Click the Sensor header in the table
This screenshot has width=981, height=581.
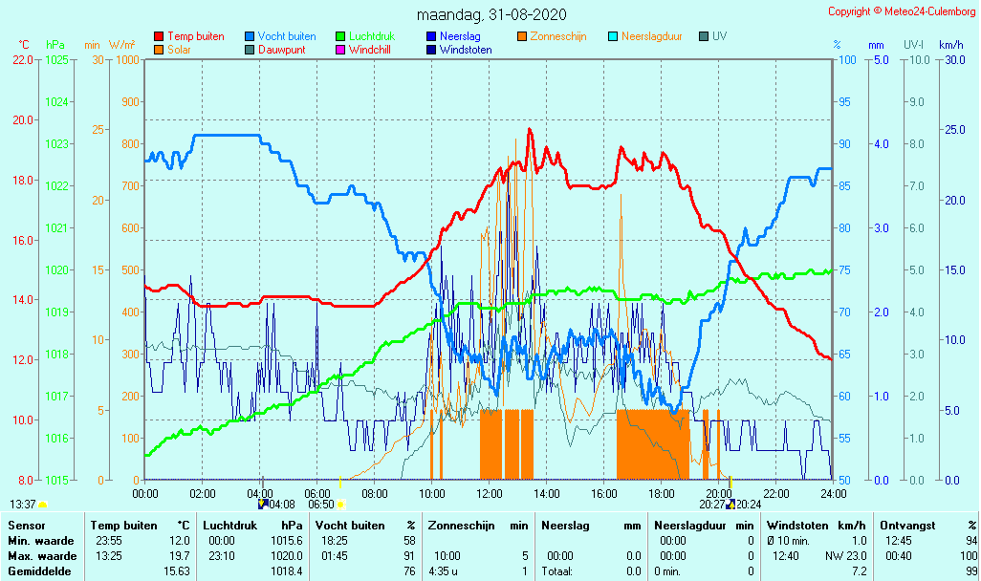[24, 526]
